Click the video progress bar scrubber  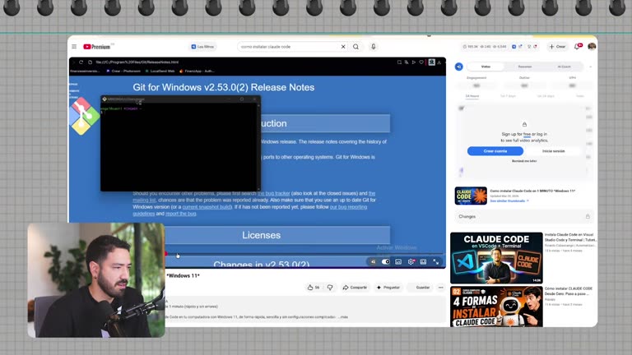[165, 254]
